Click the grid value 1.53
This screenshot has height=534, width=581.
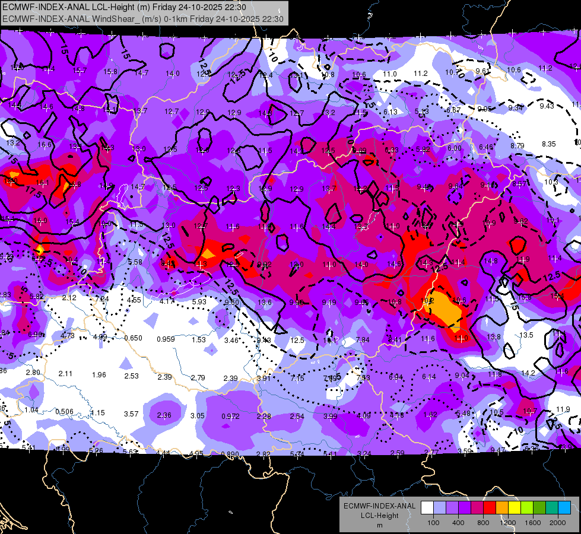199,340
